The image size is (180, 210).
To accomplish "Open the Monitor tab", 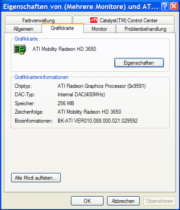I will tap(99, 29).
